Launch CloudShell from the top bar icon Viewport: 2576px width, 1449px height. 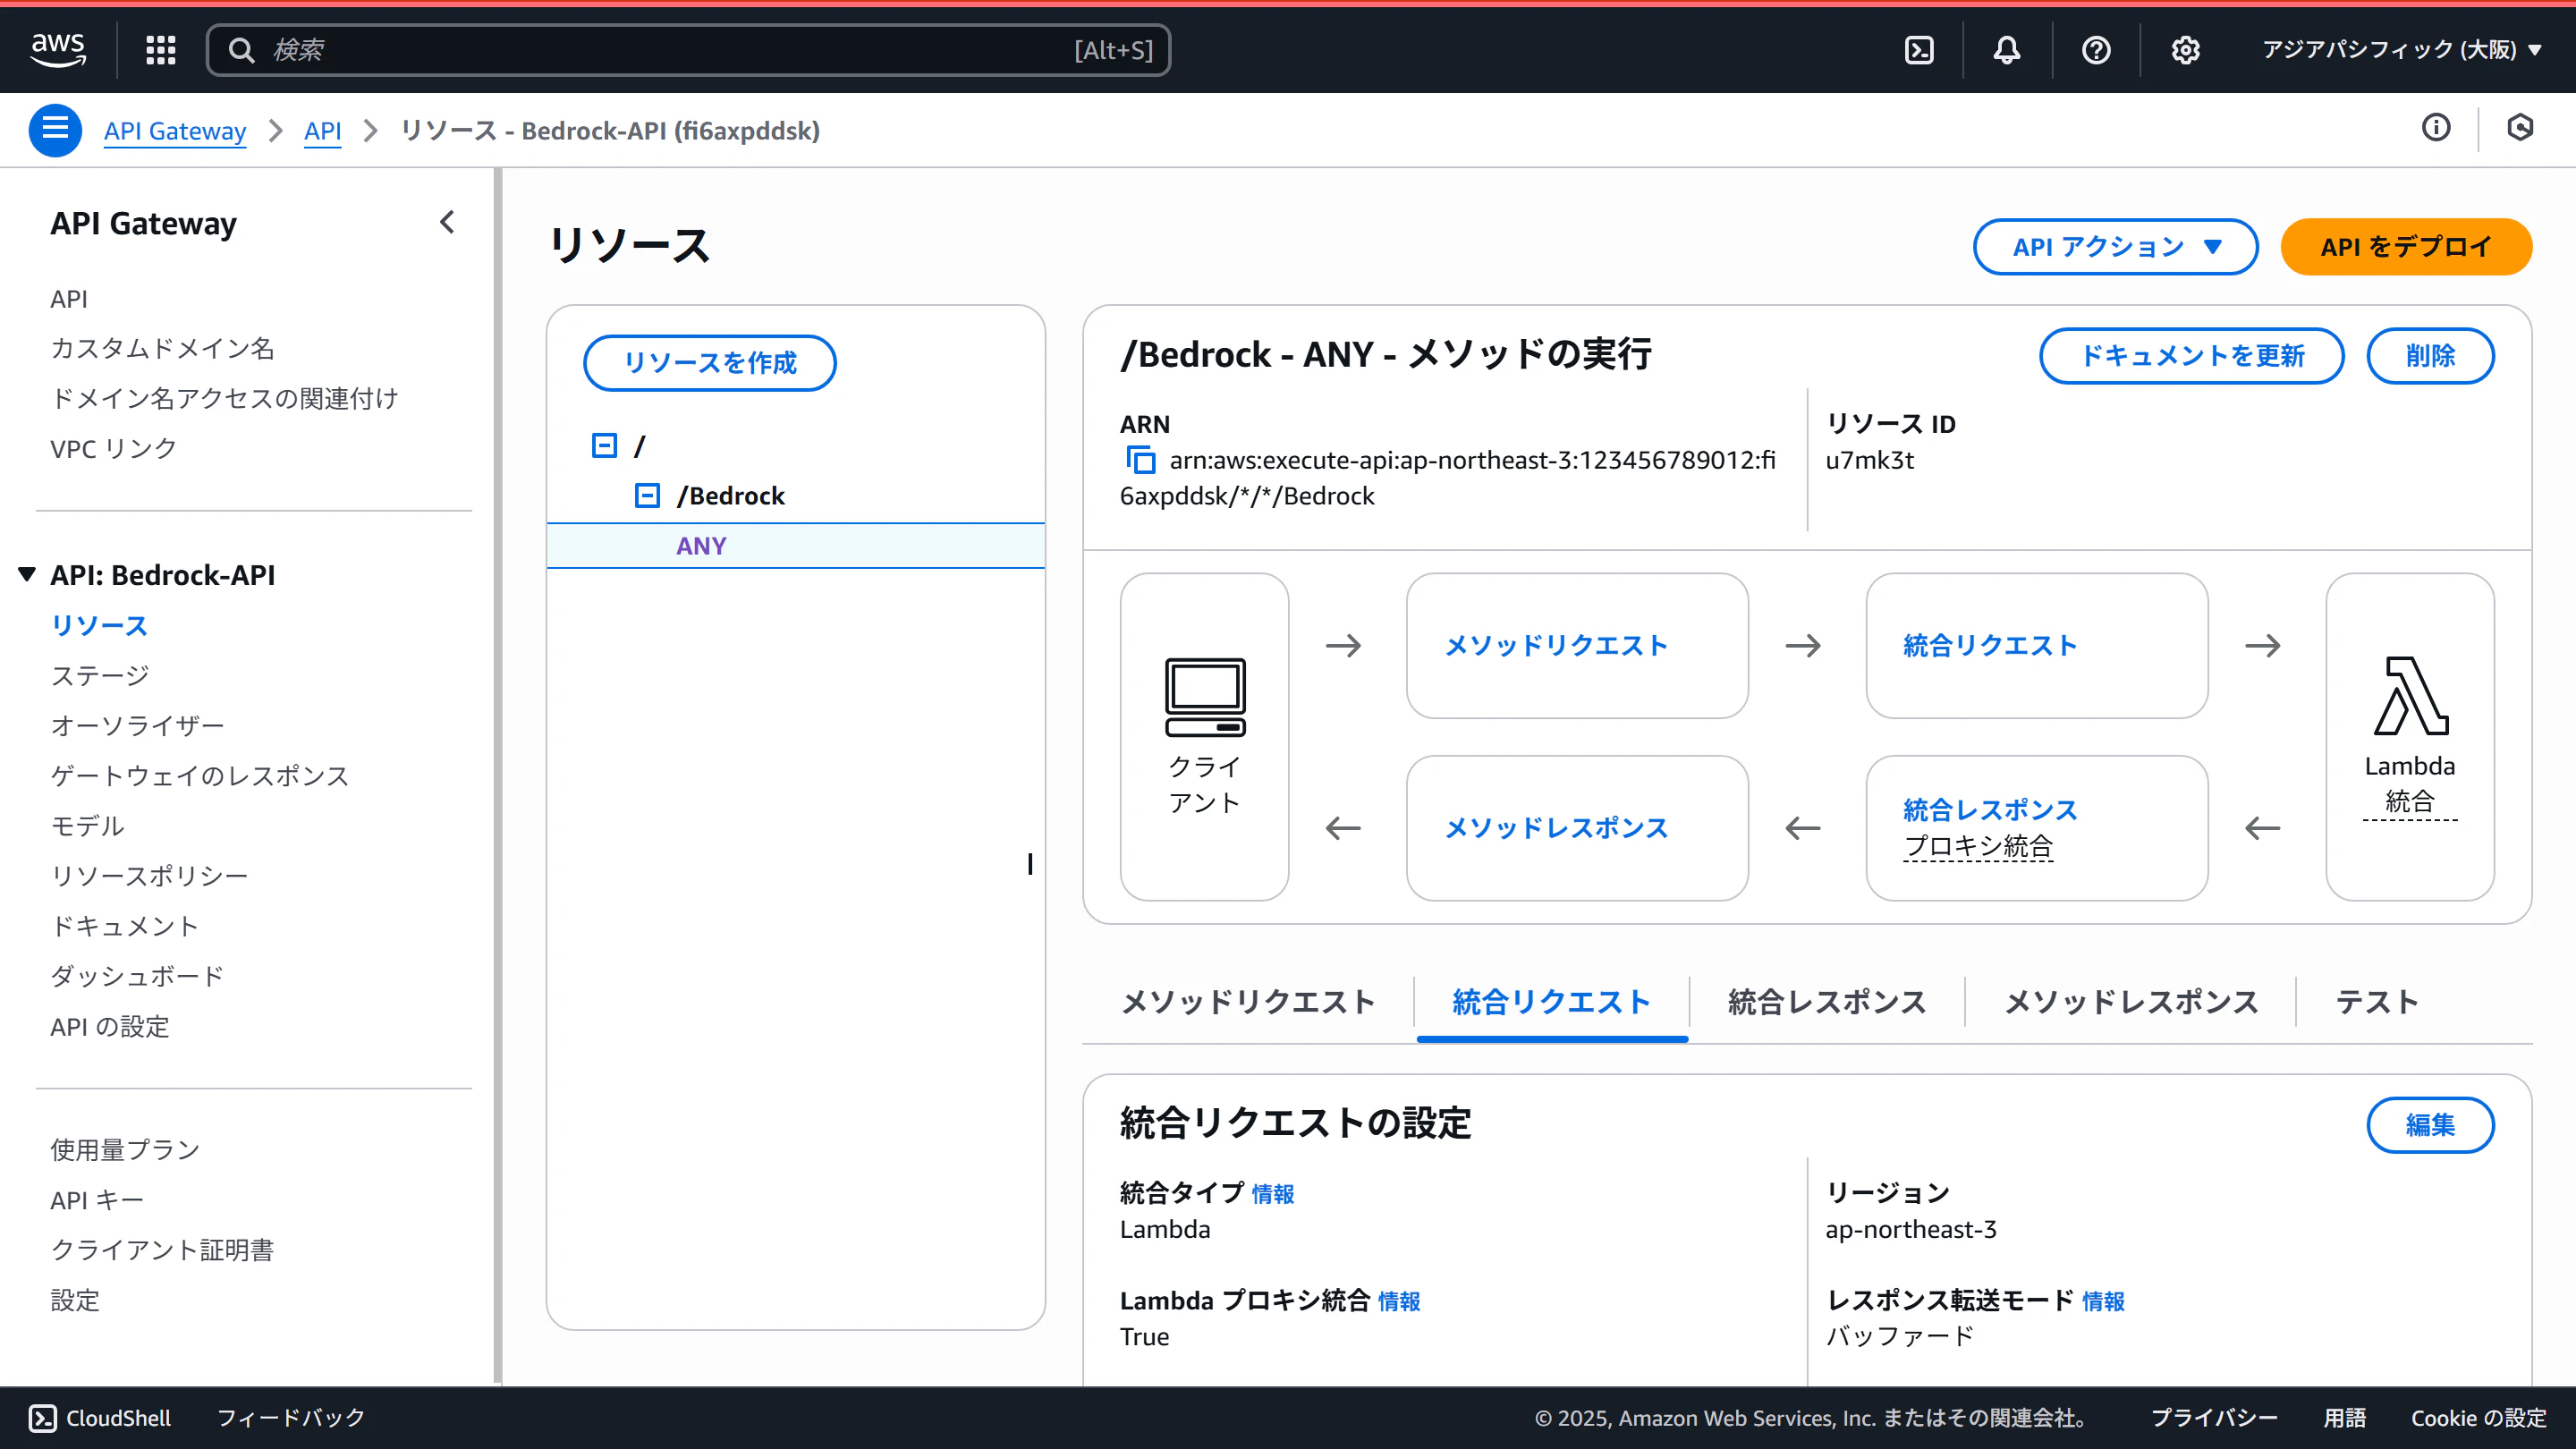pos(1919,50)
